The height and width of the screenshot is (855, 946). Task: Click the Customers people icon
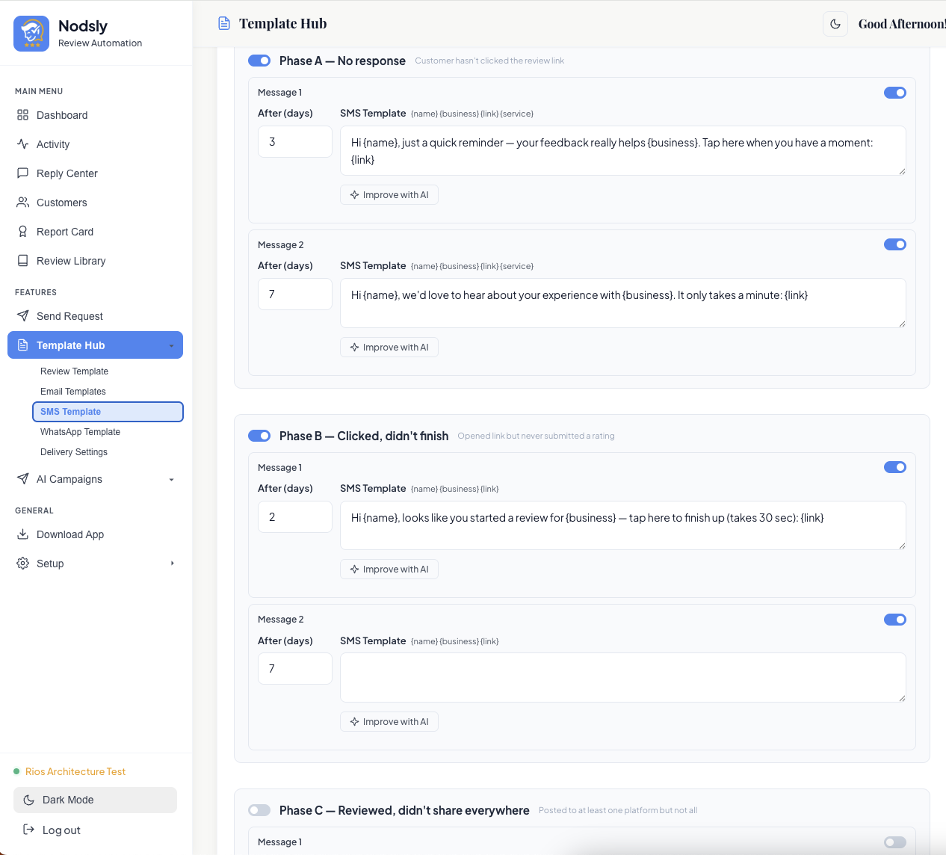[23, 203]
